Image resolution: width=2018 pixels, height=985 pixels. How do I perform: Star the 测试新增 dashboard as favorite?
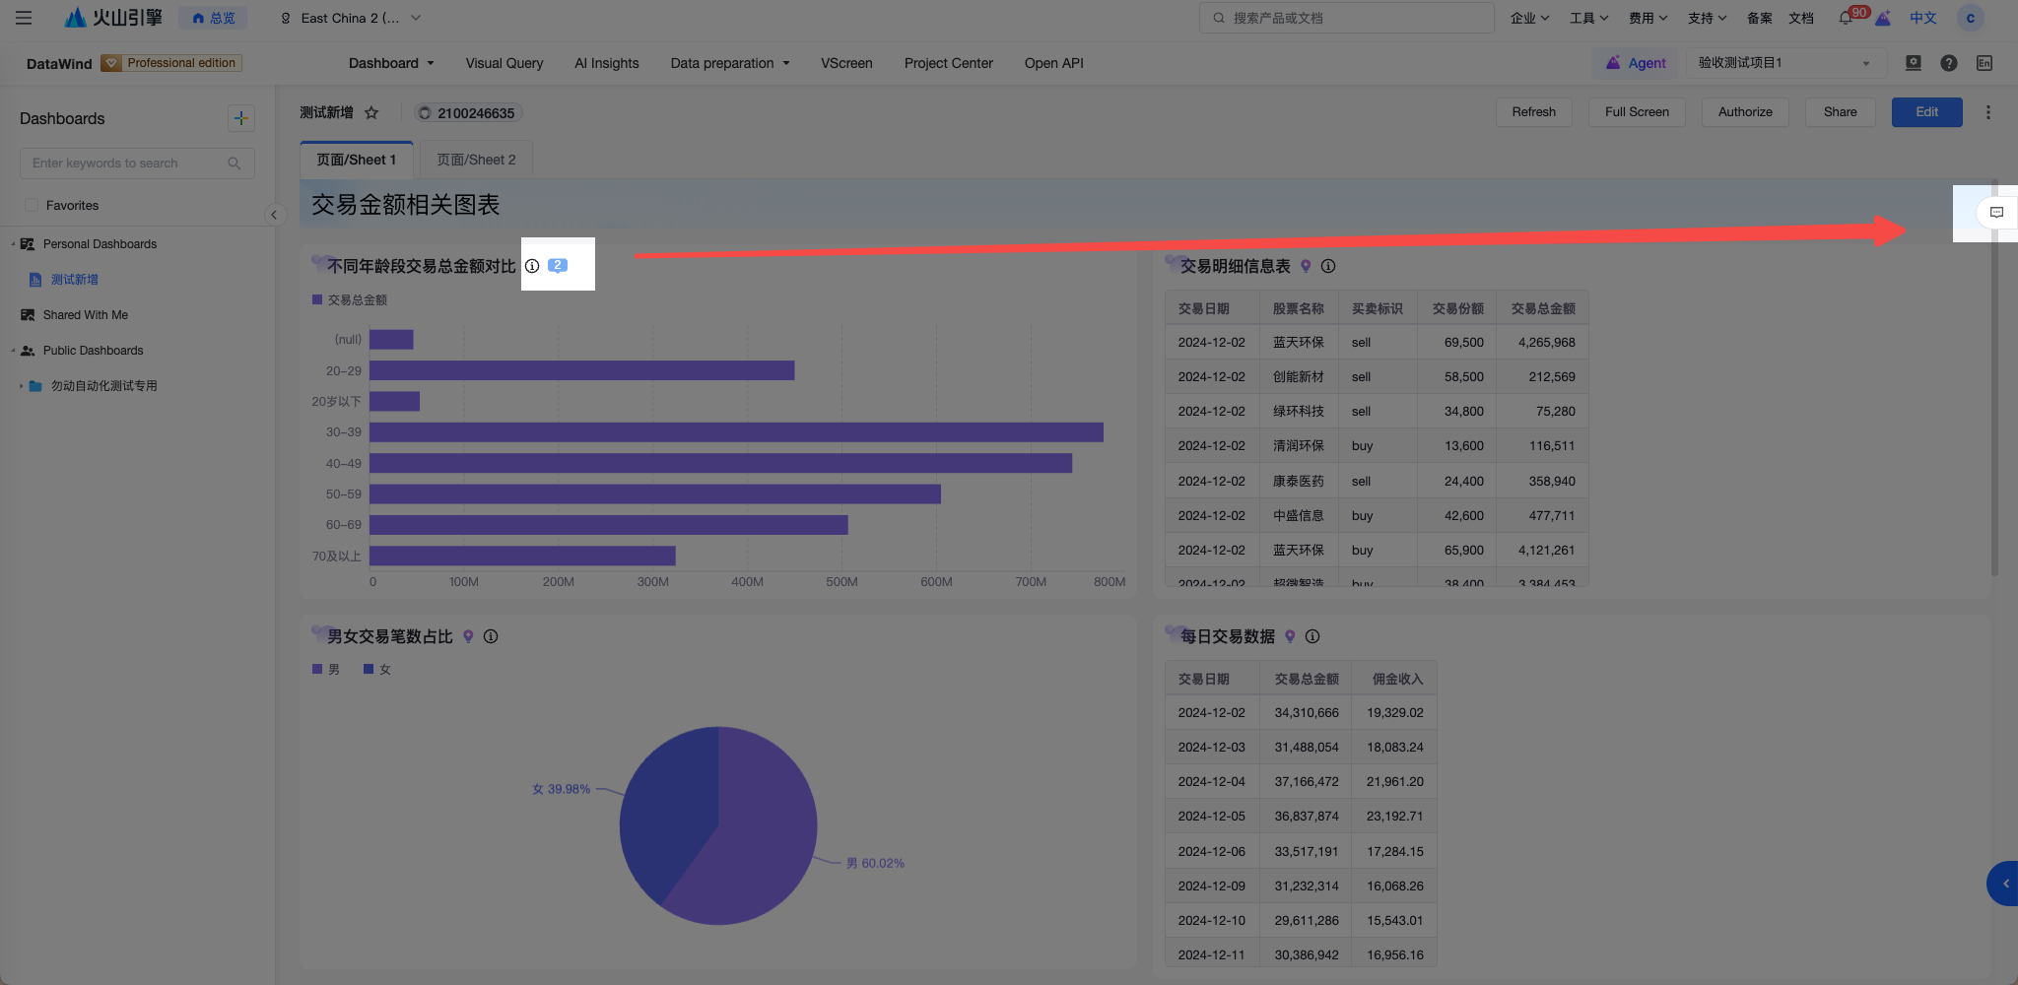pyautogui.click(x=371, y=112)
